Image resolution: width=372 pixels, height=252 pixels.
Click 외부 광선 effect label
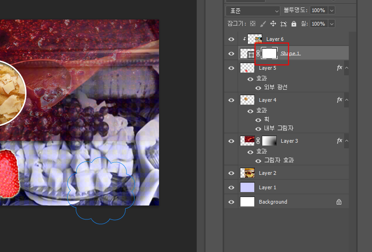point(276,87)
